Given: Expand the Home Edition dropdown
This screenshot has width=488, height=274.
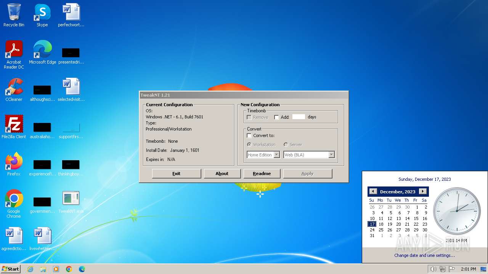Looking at the screenshot, I should [x=277, y=155].
